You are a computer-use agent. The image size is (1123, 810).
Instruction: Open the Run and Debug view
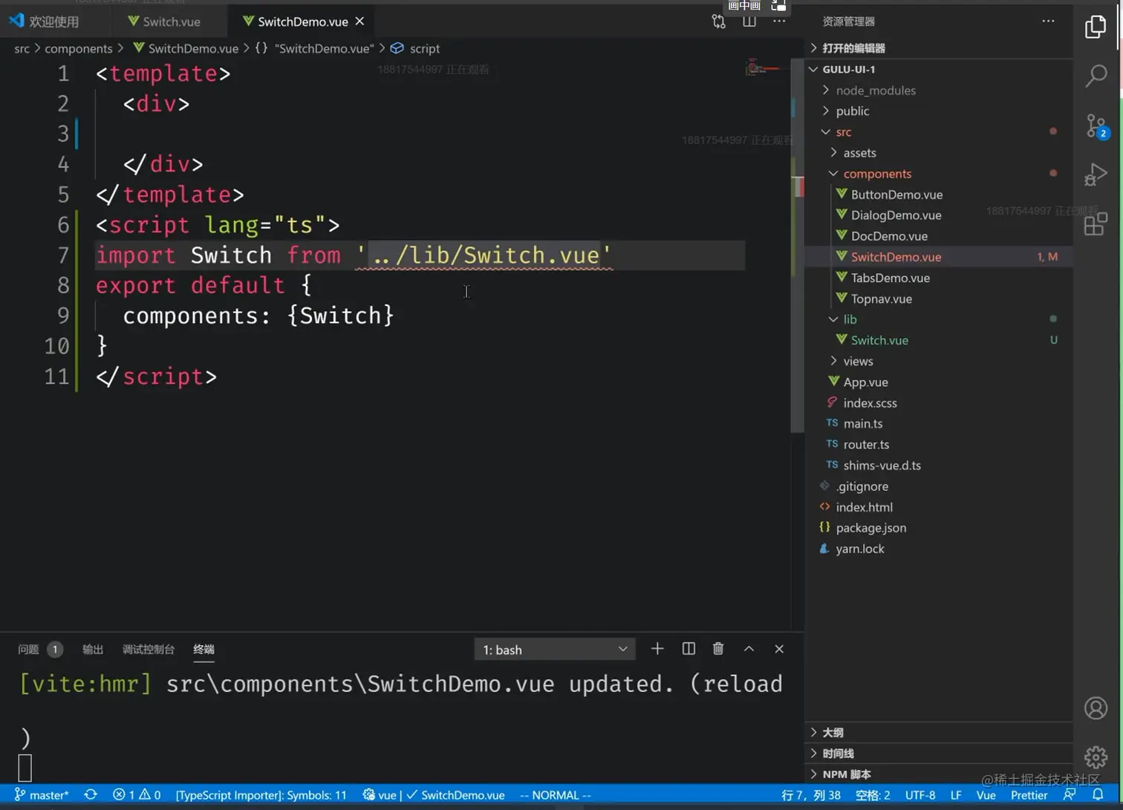tap(1096, 174)
